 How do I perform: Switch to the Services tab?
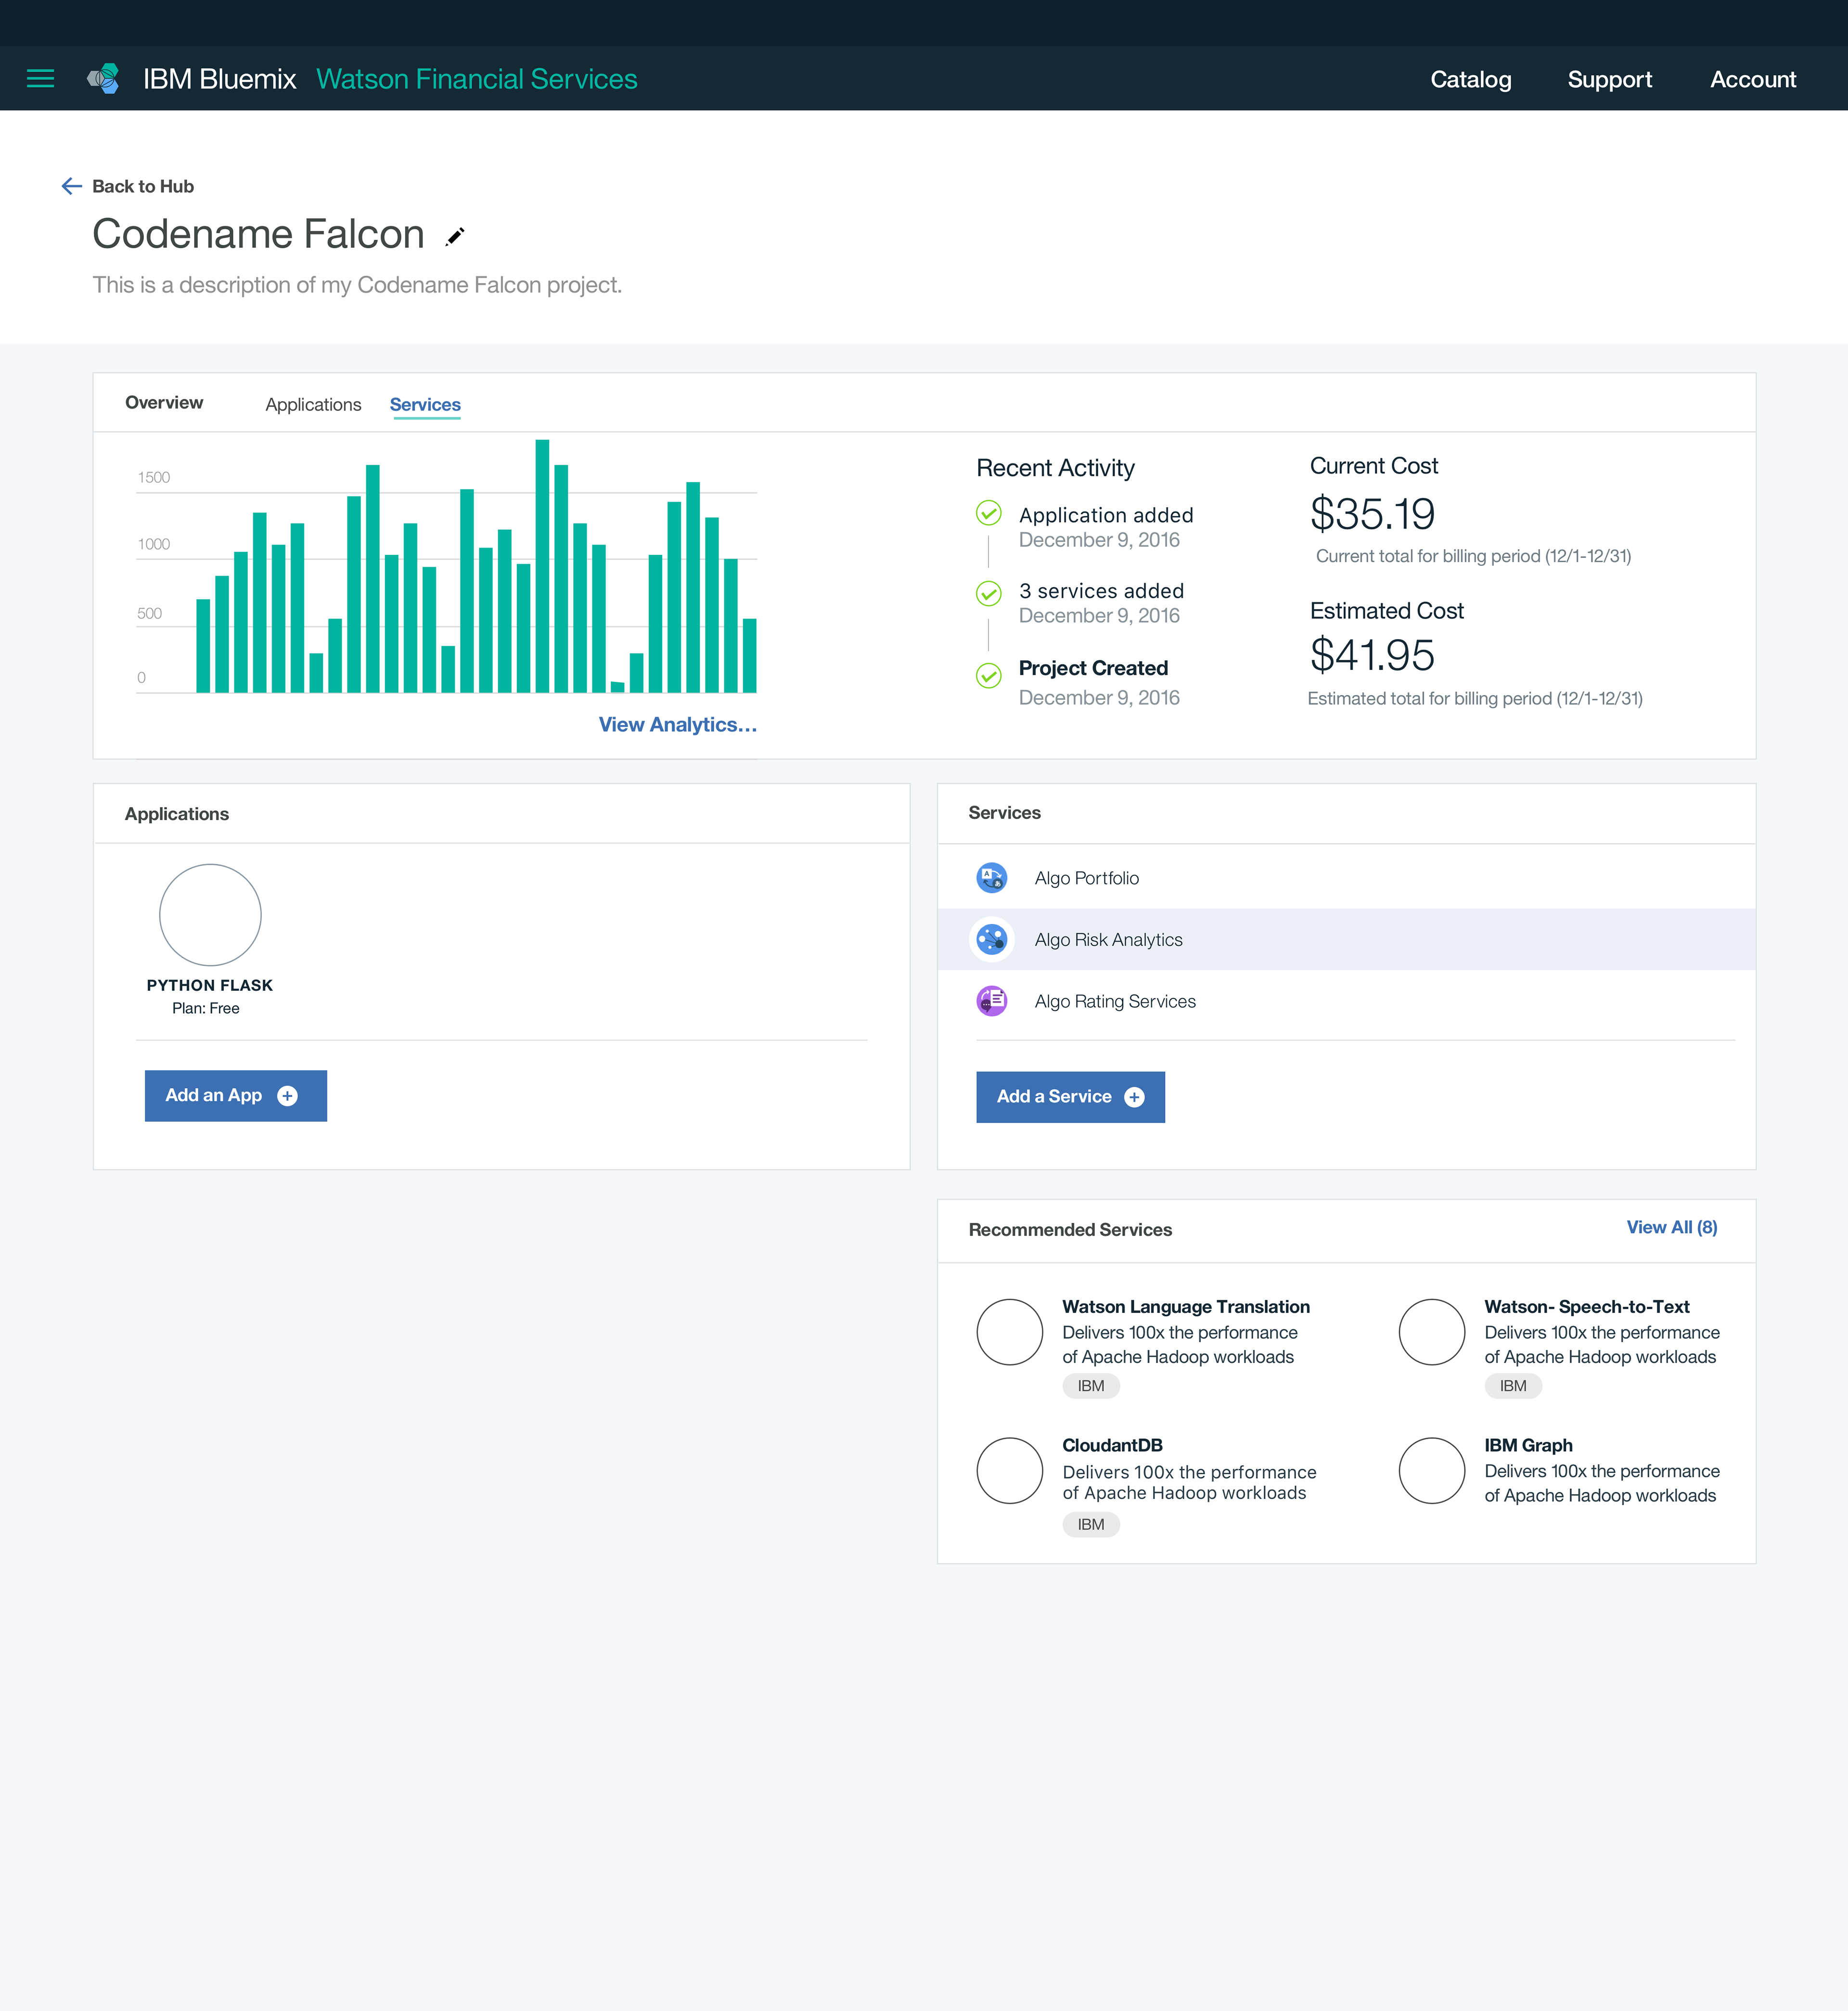coord(425,404)
